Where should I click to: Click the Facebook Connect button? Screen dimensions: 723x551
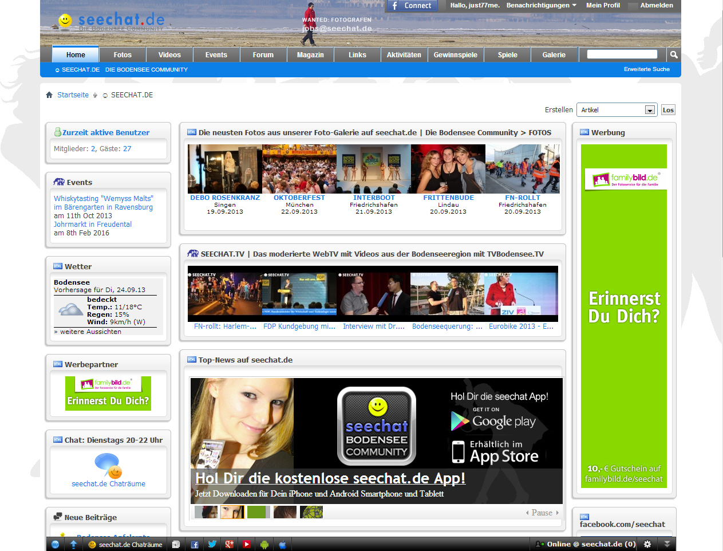pyautogui.click(x=412, y=6)
